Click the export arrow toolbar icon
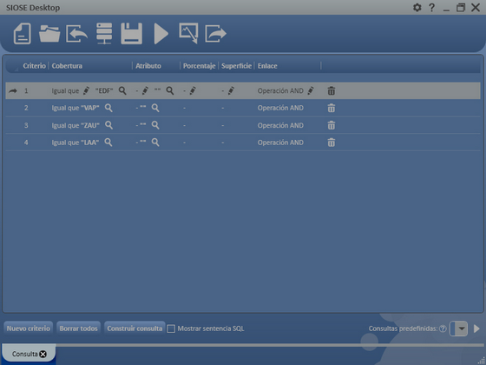 point(216,34)
